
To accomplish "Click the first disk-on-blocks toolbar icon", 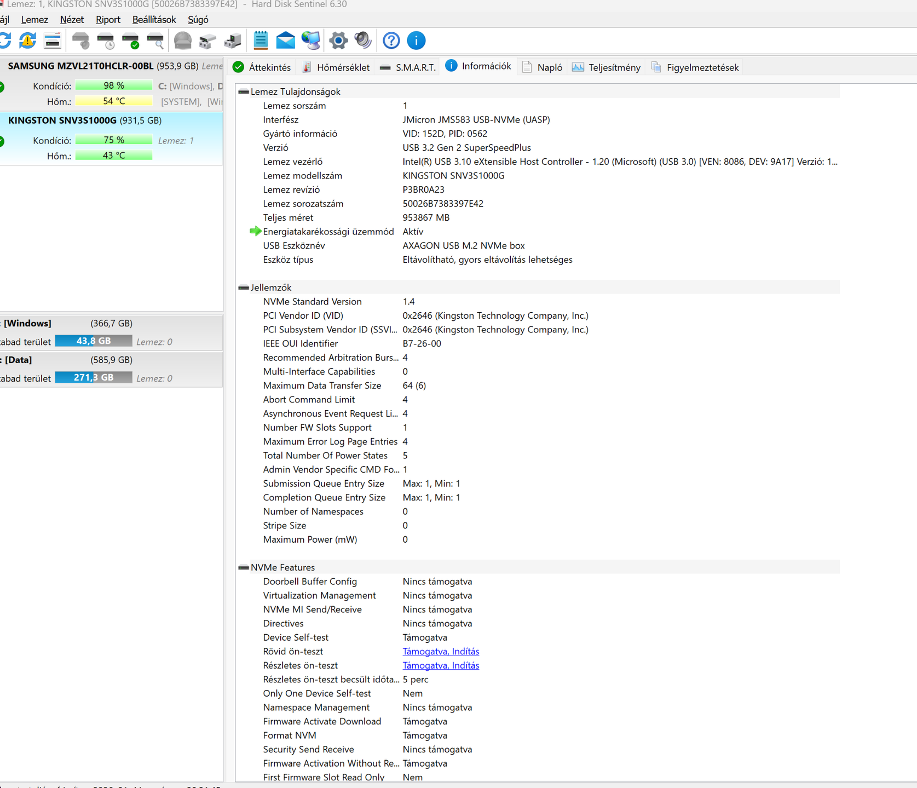I will click(x=207, y=41).
